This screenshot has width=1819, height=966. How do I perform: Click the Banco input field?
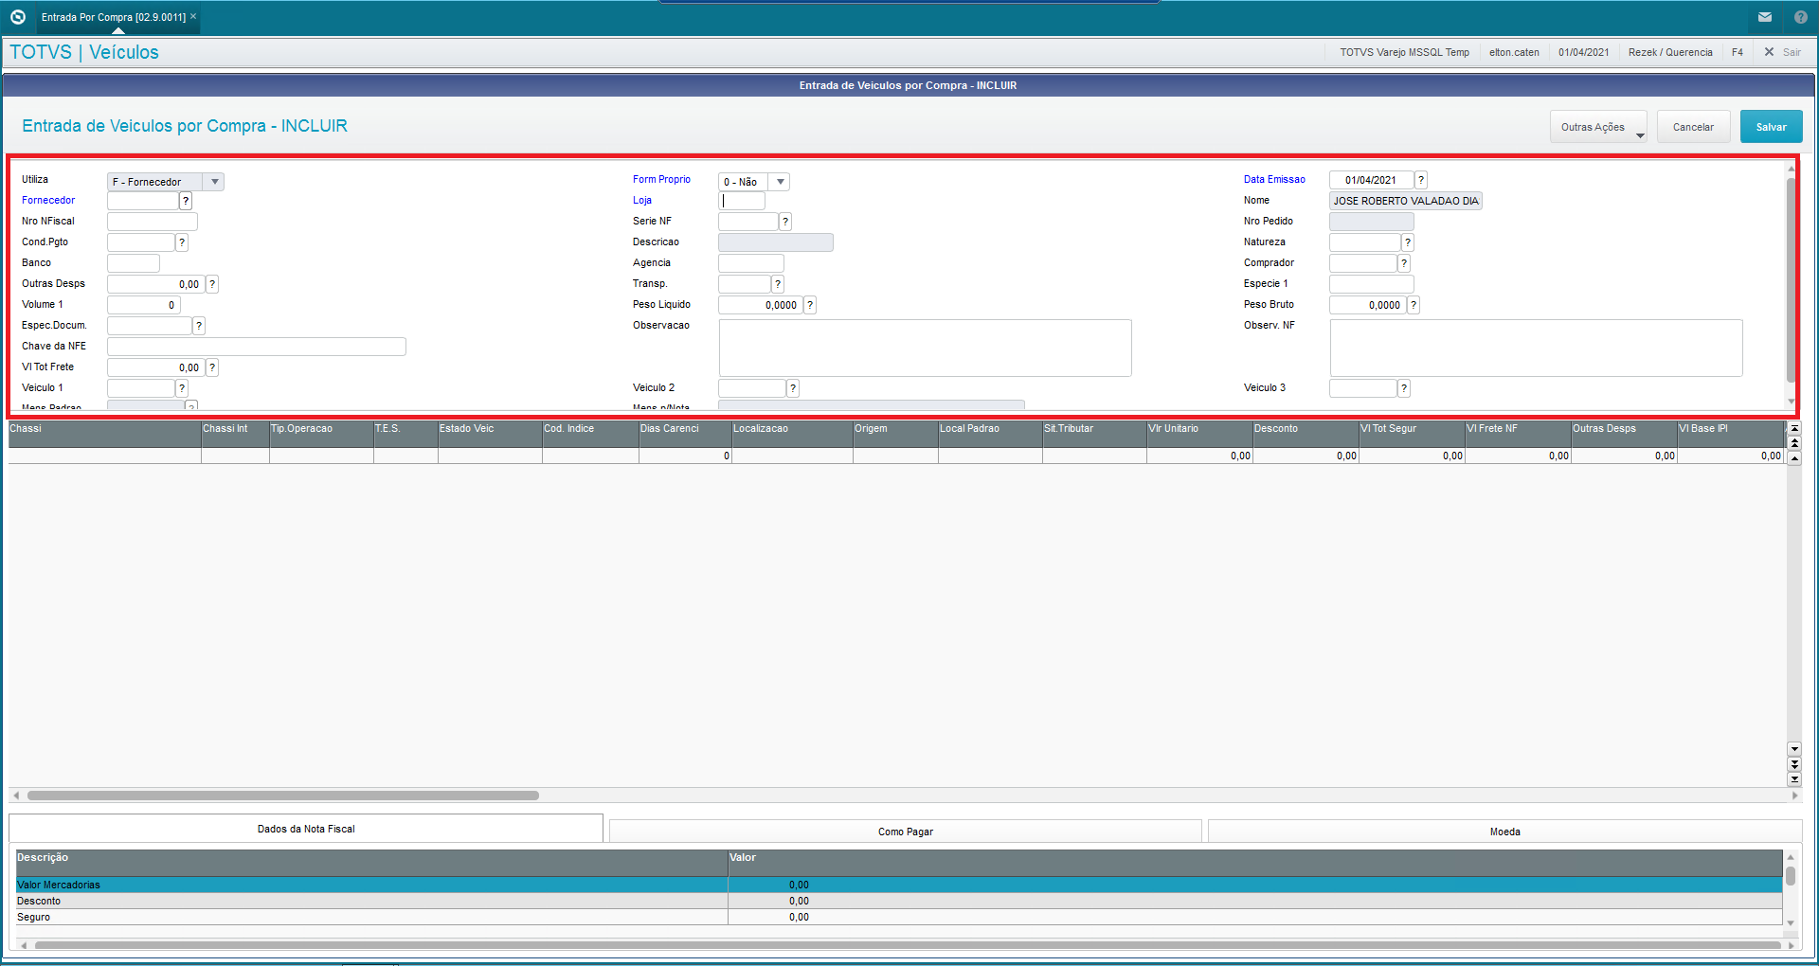pos(134,263)
